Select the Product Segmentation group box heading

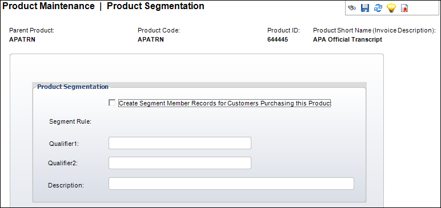73,87
